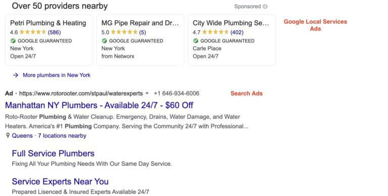Open the Petri Plumbing & Heating card

point(49,40)
